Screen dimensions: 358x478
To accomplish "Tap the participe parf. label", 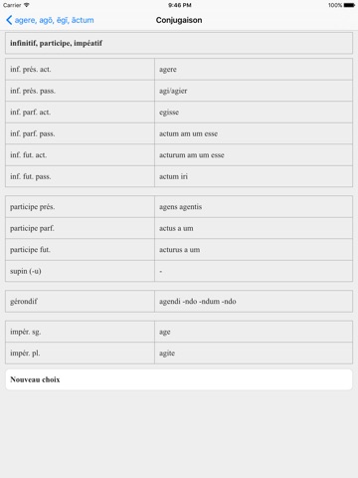I will 32,228.
